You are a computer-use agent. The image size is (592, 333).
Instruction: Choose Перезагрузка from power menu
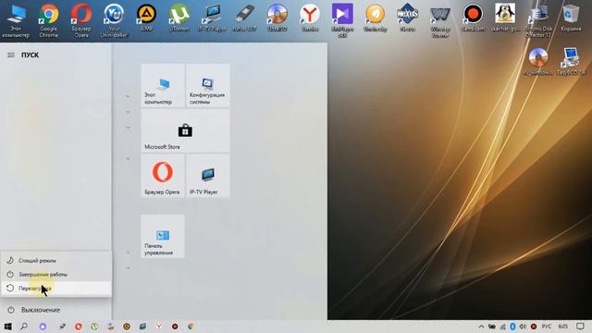coord(55,289)
